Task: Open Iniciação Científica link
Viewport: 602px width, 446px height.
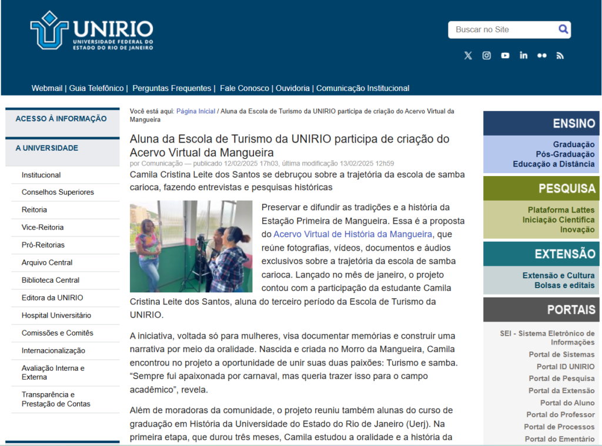Action: (x=558, y=220)
